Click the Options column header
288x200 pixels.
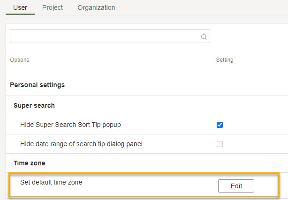coord(20,60)
